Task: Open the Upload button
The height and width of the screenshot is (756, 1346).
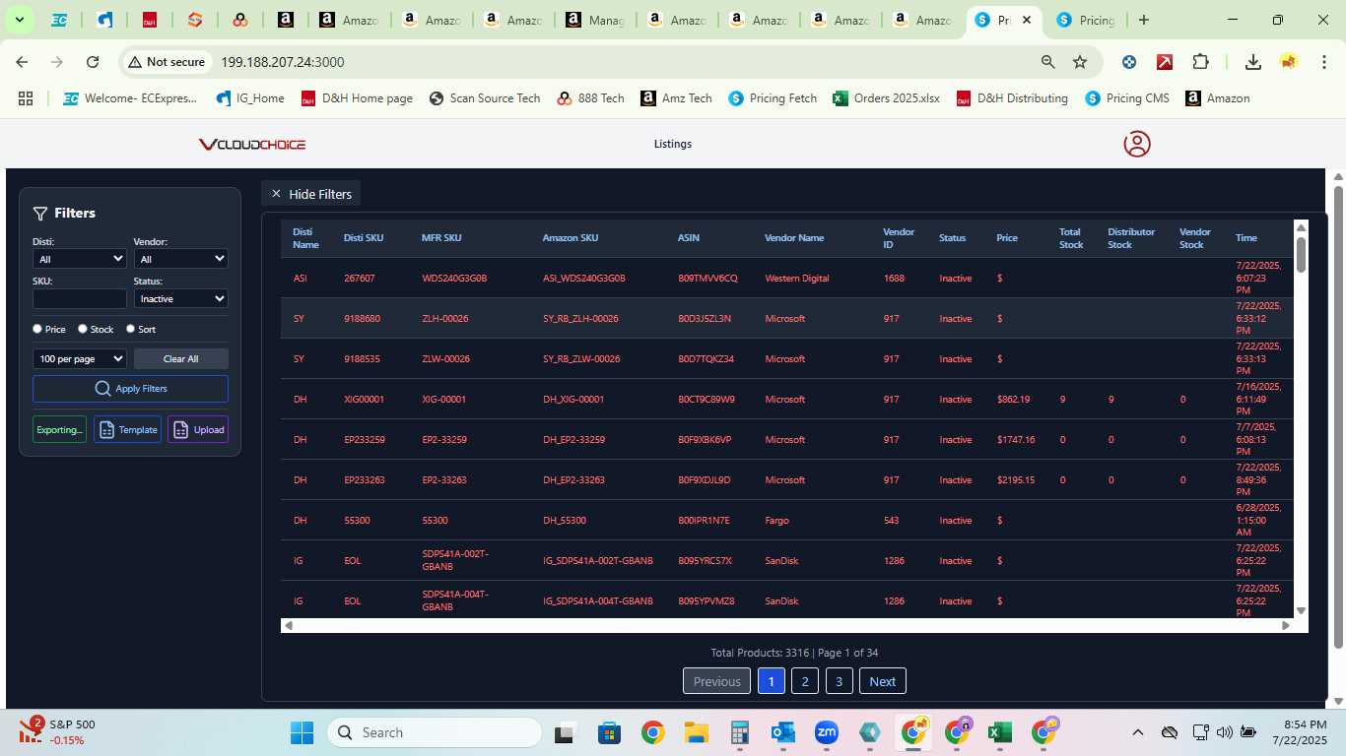Action: click(x=198, y=429)
